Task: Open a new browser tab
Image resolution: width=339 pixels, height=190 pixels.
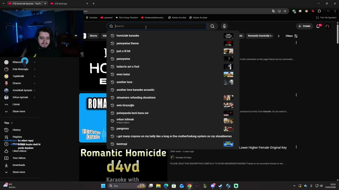Action: (93, 4)
